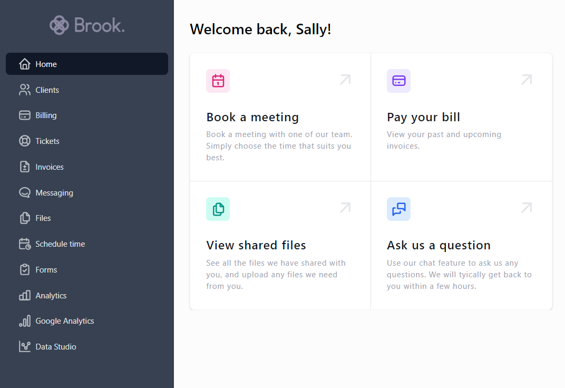Click the arrow on Ask us a question card
Screen dimensions: 565x388
[x=526, y=208]
